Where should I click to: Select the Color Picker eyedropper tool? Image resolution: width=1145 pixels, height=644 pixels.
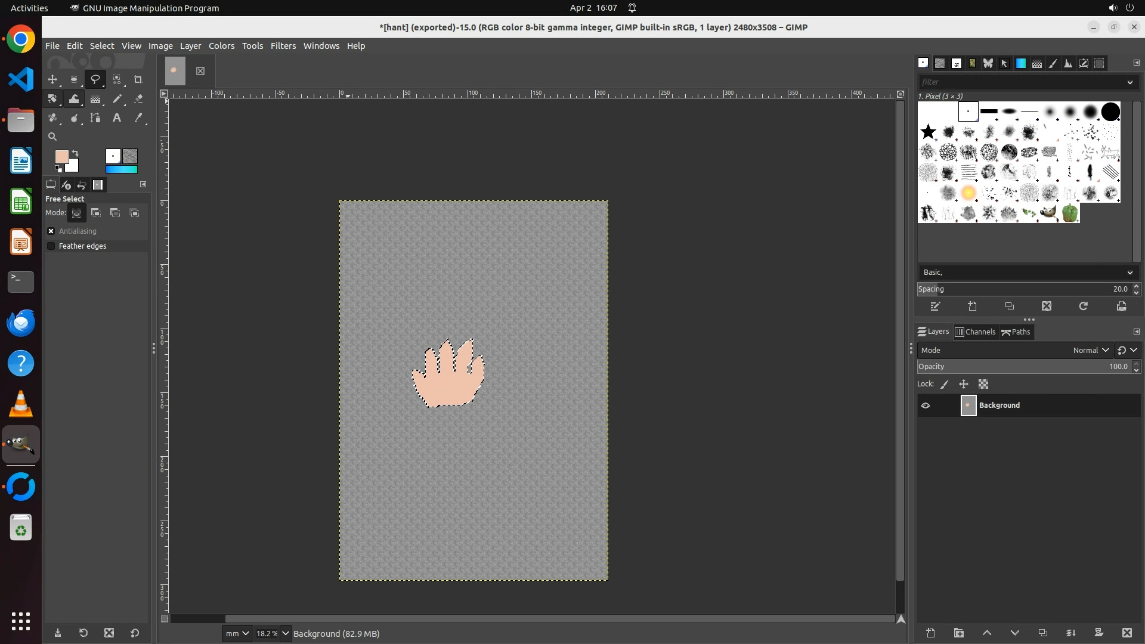[138, 118]
